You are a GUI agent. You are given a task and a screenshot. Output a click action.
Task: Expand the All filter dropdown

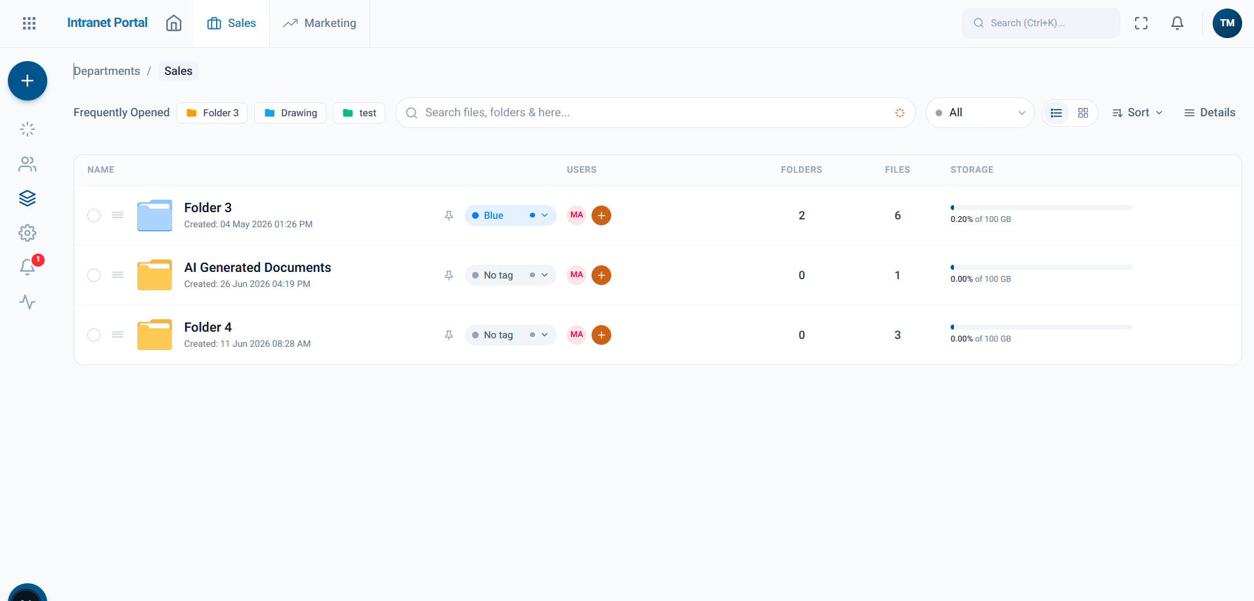(x=980, y=113)
